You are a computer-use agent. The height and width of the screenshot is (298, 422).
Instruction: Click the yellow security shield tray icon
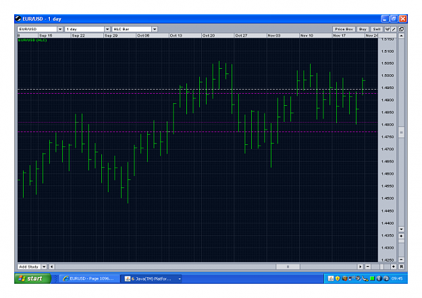click(x=338, y=278)
